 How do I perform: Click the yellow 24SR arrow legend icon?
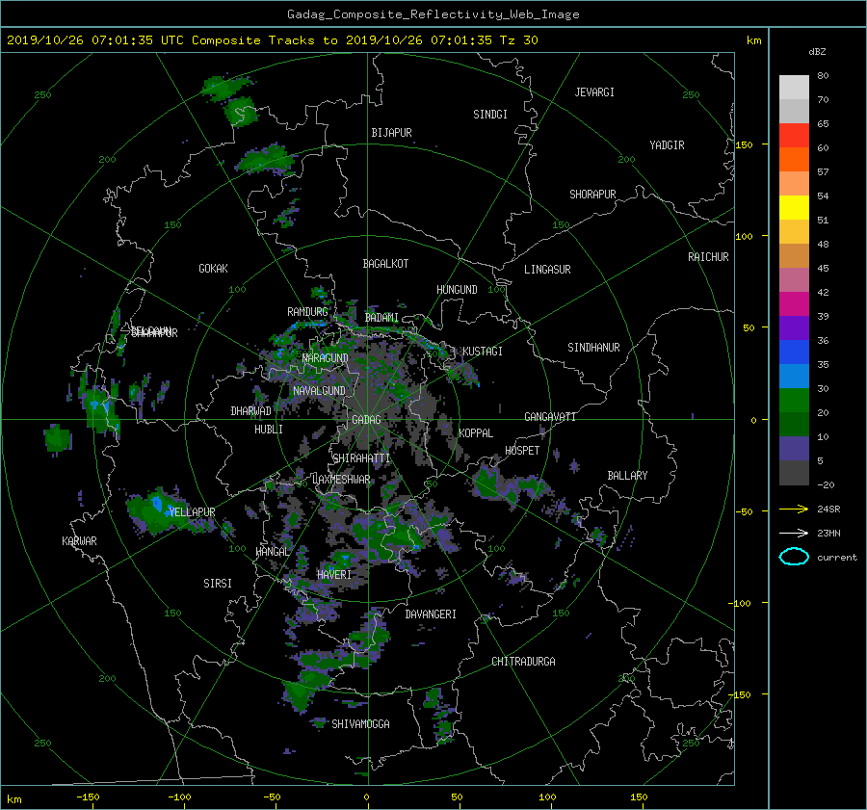[x=794, y=509]
